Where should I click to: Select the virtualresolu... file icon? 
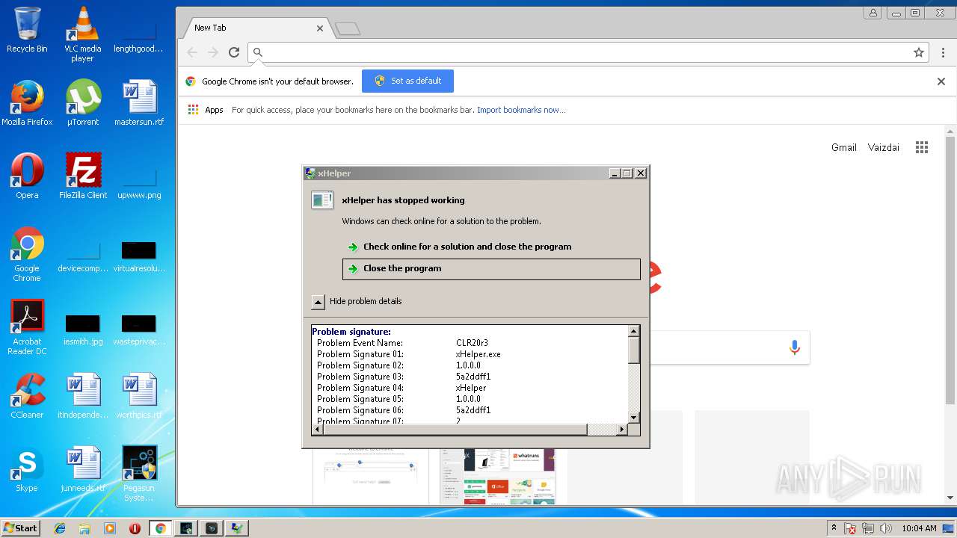tap(139, 257)
